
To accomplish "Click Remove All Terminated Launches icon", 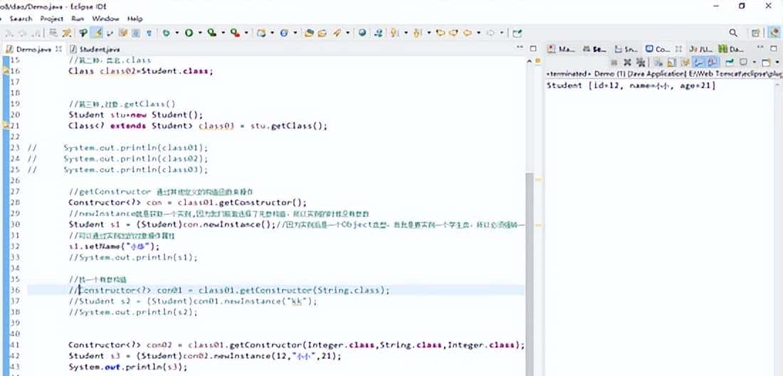I will point(640,62).
